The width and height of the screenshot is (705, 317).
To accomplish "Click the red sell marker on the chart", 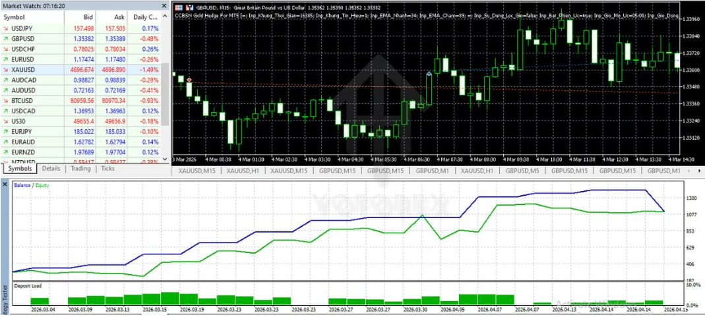I will pyautogui.click(x=189, y=80).
